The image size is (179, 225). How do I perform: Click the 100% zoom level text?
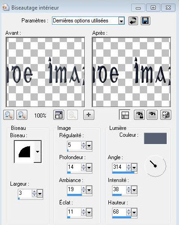point(40,115)
